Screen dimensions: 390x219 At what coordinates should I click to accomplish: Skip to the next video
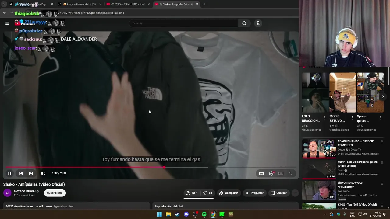pos(31,173)
